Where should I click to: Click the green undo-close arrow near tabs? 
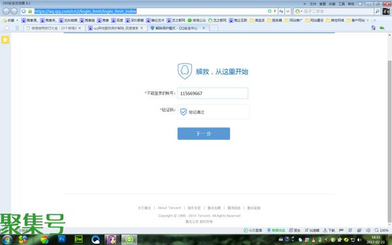382,28
